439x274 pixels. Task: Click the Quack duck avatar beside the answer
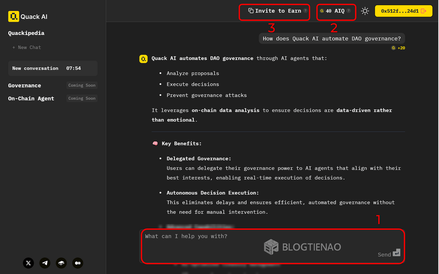tap(143, 59)
